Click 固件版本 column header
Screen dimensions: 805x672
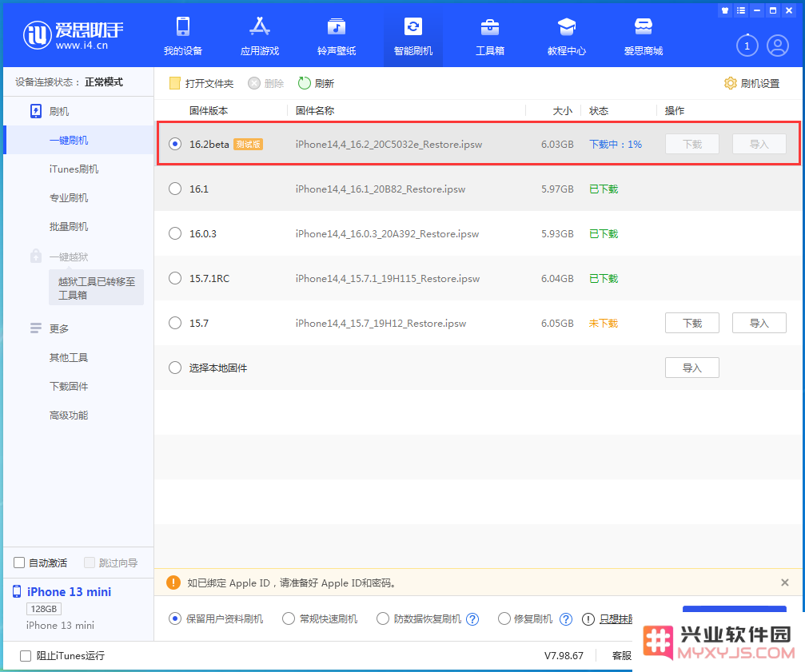pyautogui.click(x=209, y=110)
